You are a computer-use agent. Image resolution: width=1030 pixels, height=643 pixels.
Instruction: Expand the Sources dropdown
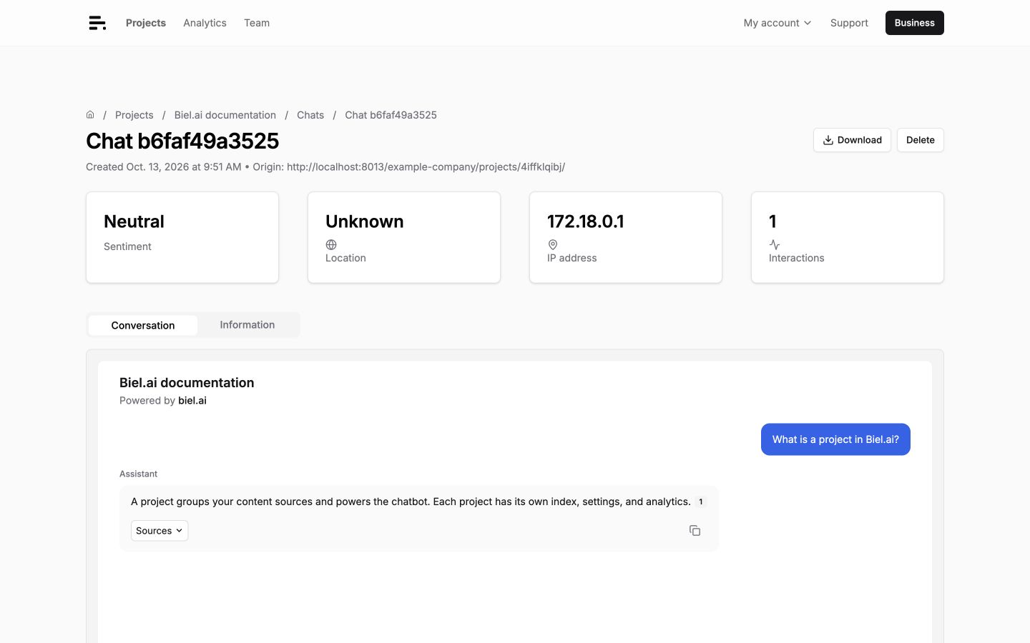click(160, 531)
